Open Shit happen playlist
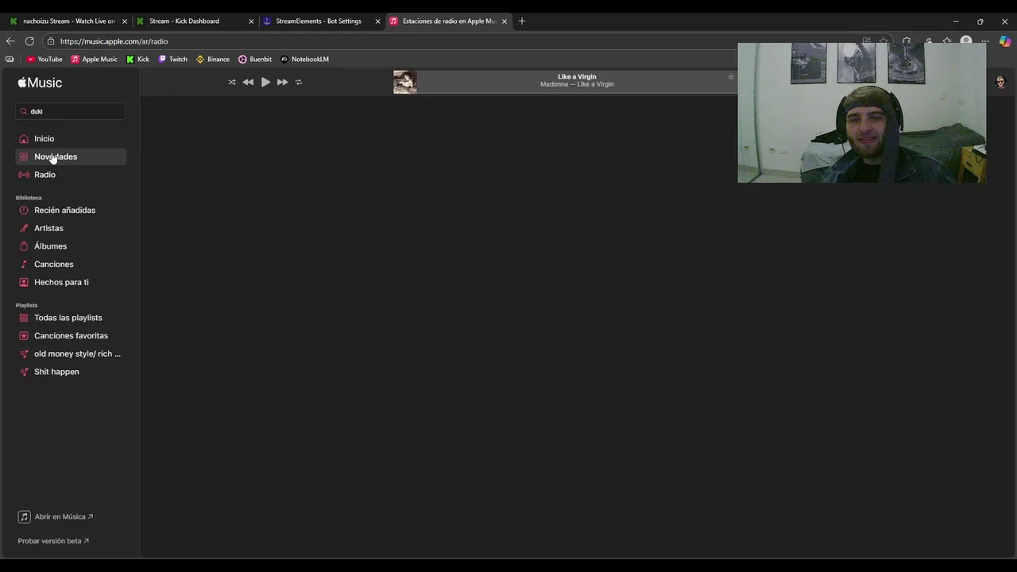This screenshot has width=1017, height=572. [71, 372]
